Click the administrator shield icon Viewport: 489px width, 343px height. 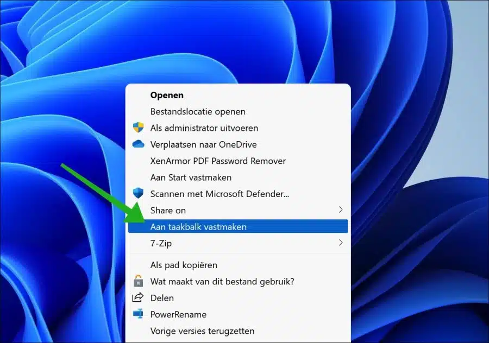(138, 128)
